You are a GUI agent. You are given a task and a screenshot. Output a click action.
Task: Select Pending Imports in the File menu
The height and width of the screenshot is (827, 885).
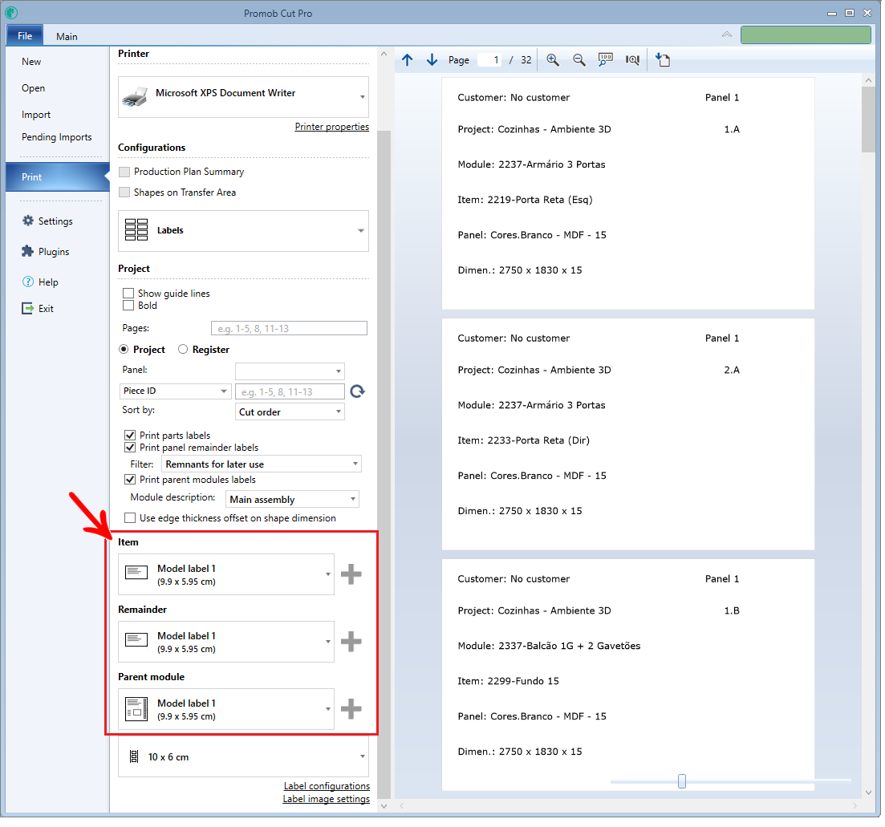[x=56, y=137]
